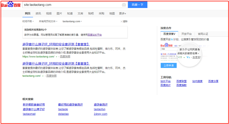Click the 深度合作 heading
Image resolution: width=229 pixels, height=124 pixels.
pos(166,28)
